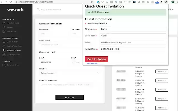Click the popup Email field anakin.skywalker@gmail.com
Viewport: 178px width, 111px height.
click(x=133, y=42)
